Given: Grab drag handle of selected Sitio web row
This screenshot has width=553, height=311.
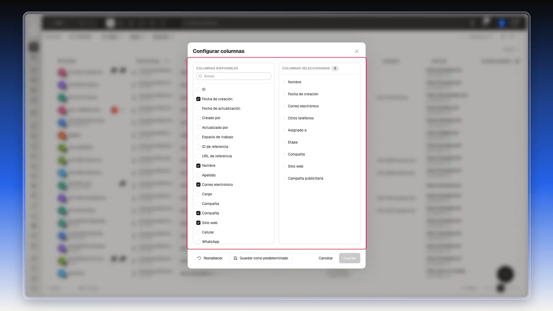Looking at the screenshot, I should tap(284, 166).
